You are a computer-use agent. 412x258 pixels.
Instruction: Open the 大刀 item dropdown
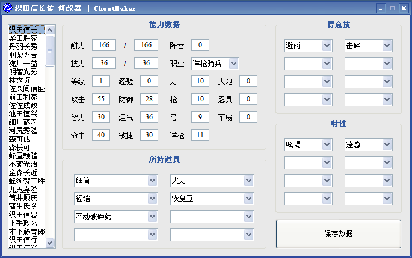coord(212,181)
